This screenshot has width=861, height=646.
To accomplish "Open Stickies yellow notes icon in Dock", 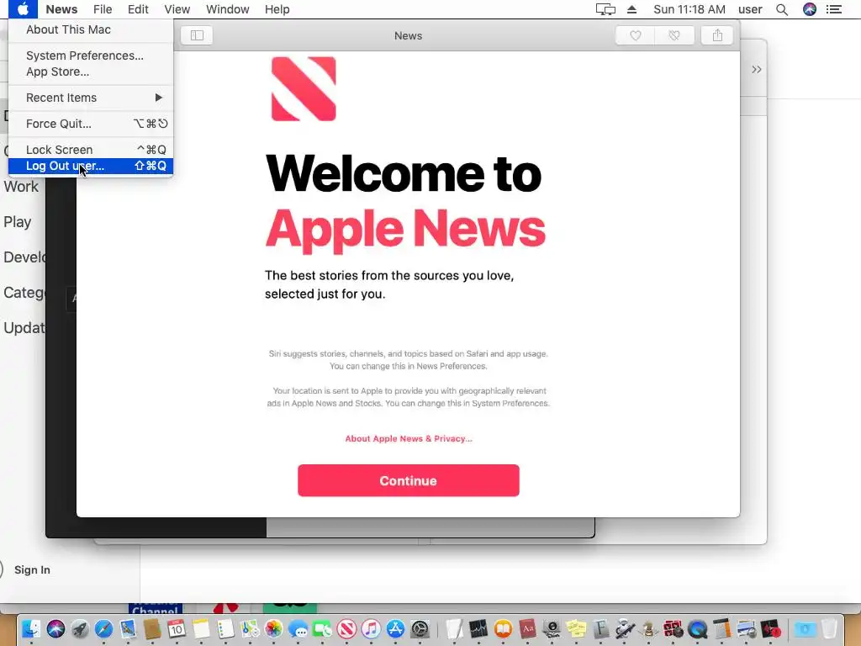I will point(576,629).
